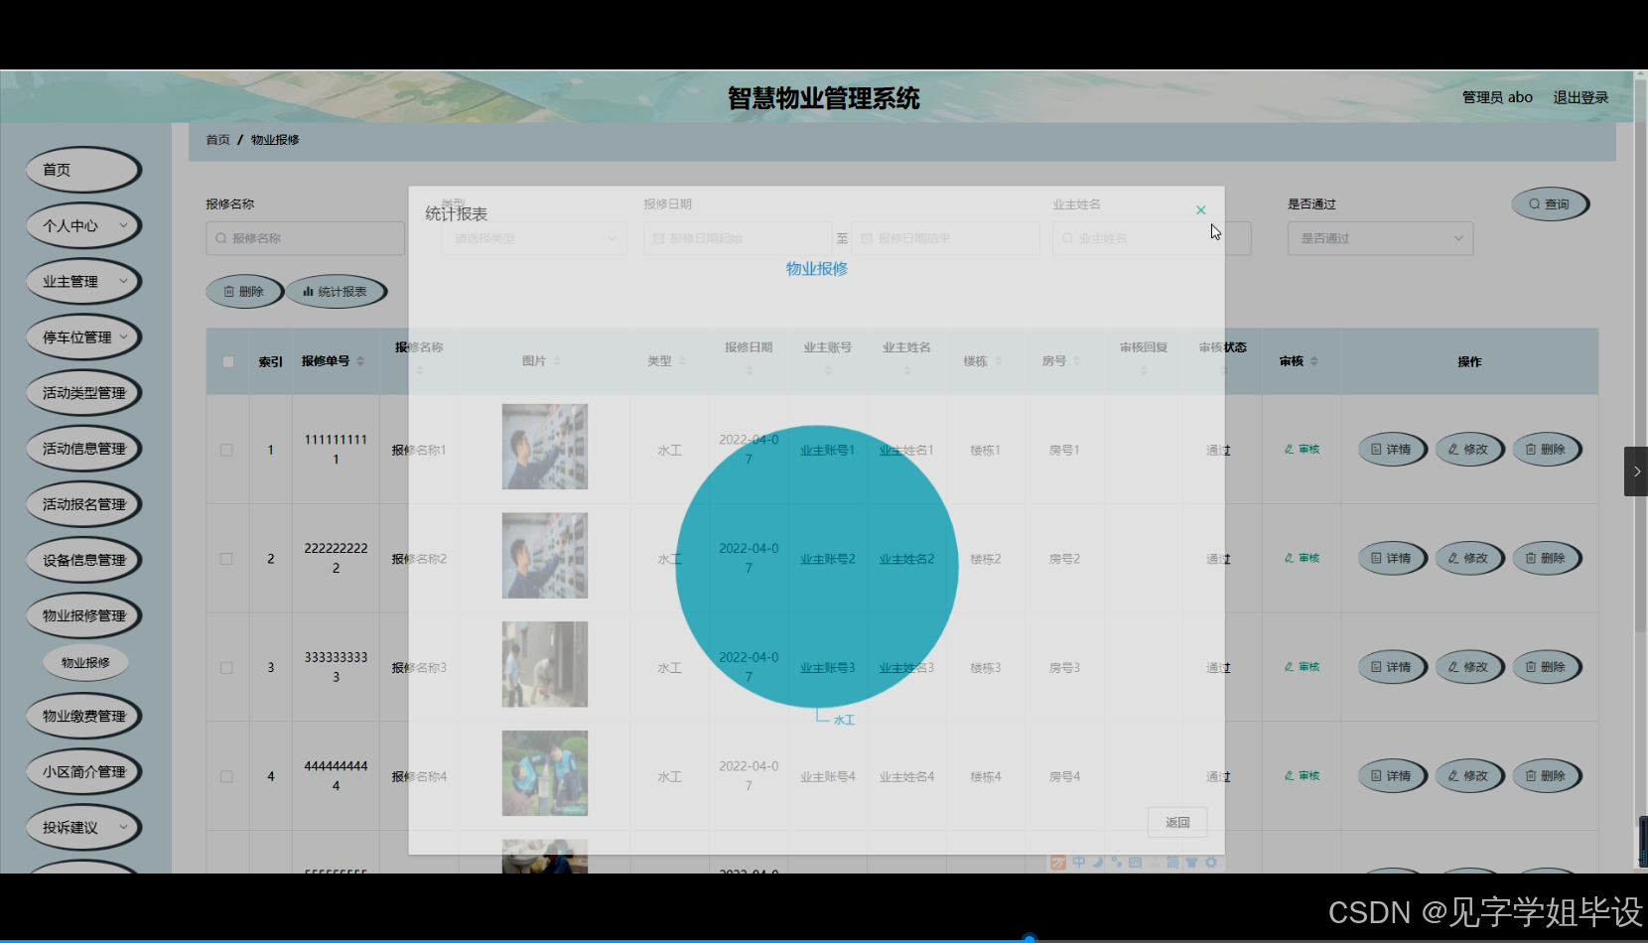Image resolution: width=1648 pixels, height=943 pixels.
Task: Sort by 类型 column arrows
Action: pos(682,361)
